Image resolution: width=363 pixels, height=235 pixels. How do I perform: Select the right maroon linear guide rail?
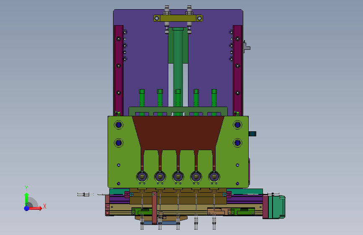pyautogui.click(x=237, y=71)
